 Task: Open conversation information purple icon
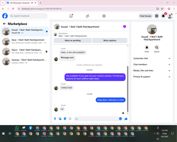(x=125, y=27)
